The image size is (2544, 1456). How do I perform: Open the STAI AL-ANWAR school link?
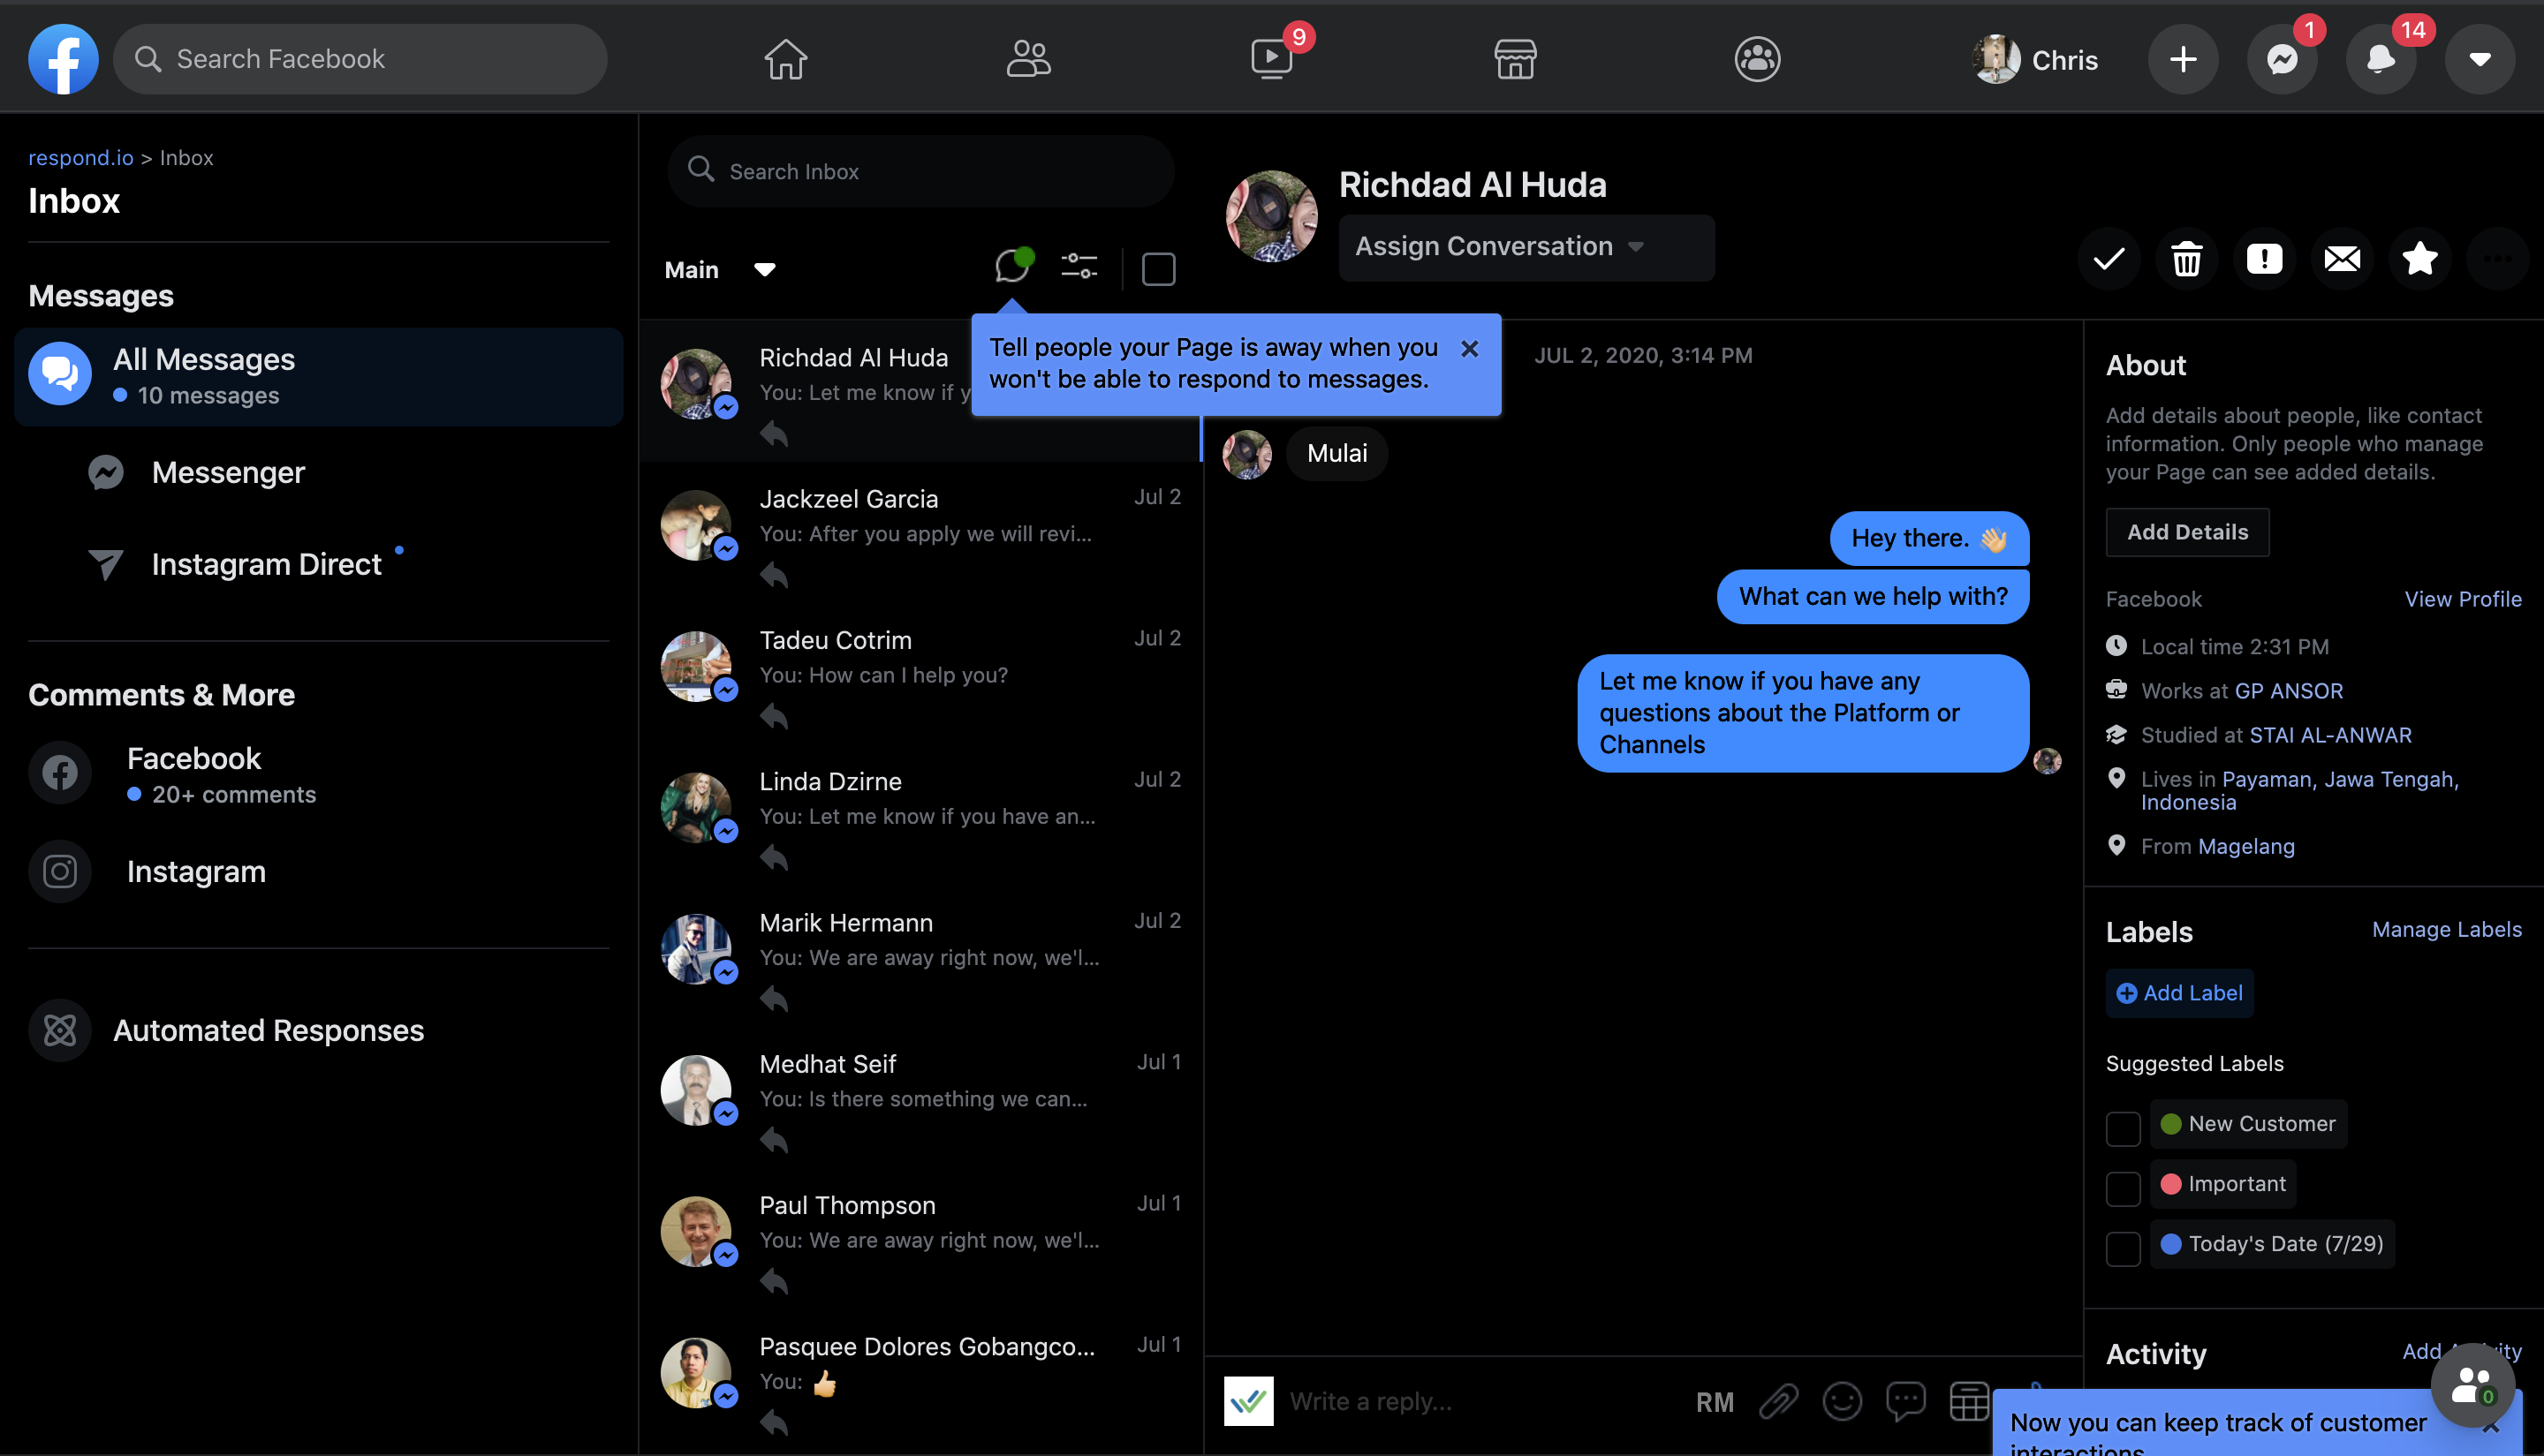pos(2330,735)
